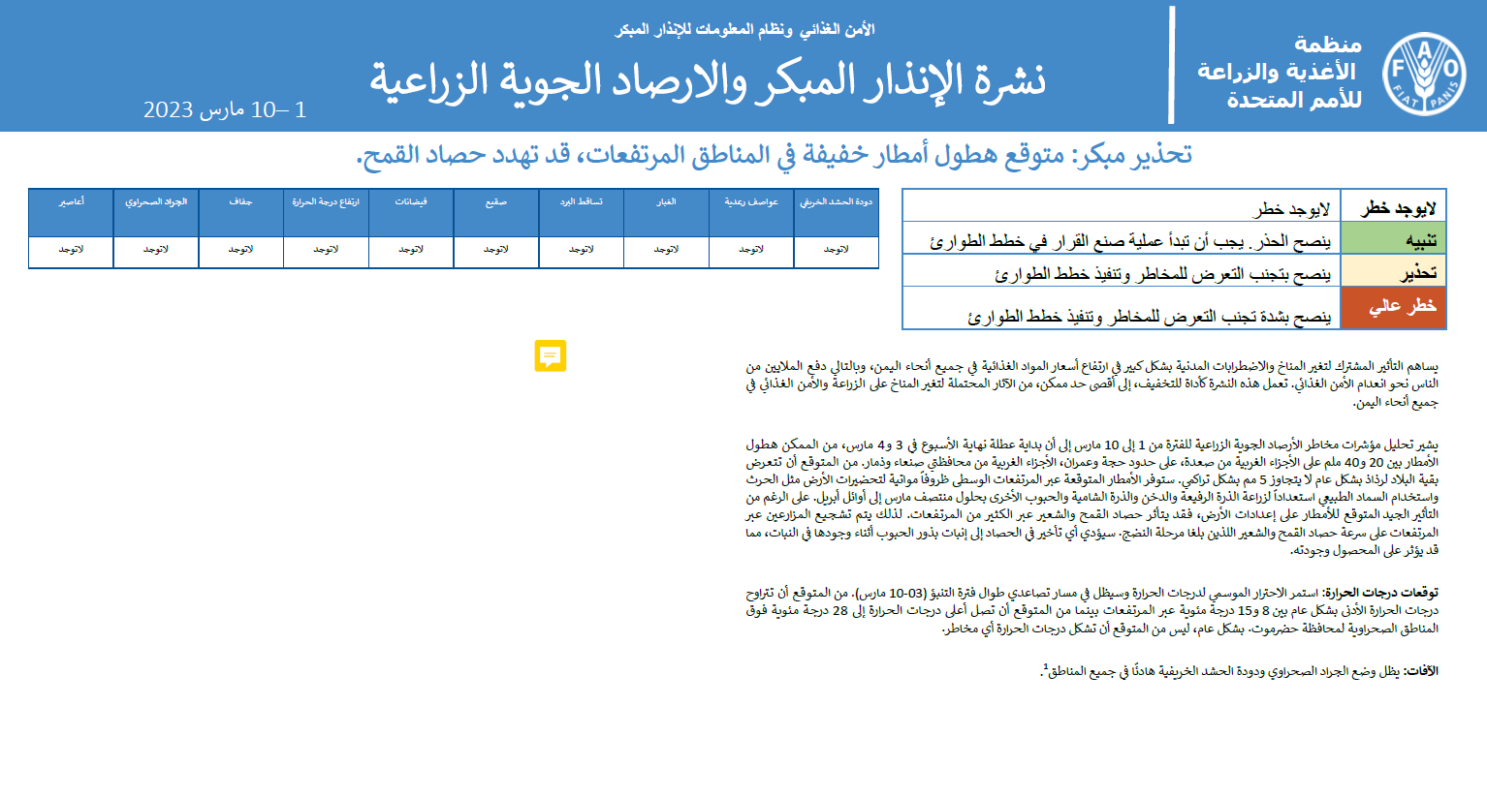Screen dimensions: 1487x798
Task: Click the FAO logo emblem
Action: pos(1423,74)
